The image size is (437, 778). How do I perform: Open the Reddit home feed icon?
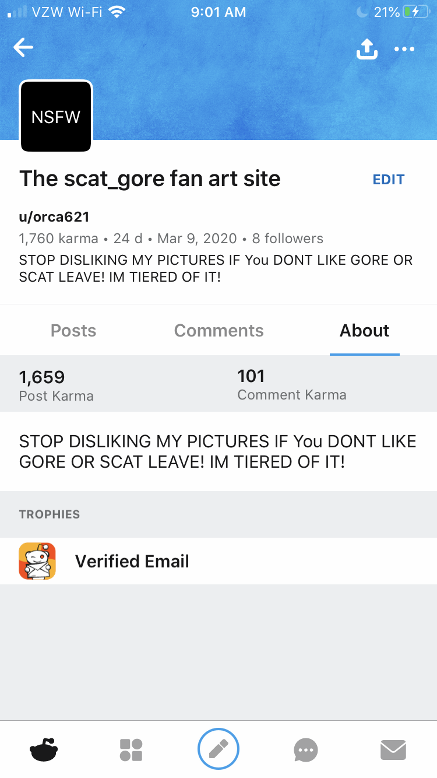click(x=44, y=749)
